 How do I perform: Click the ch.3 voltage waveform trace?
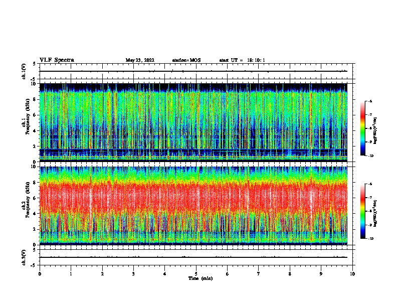coord(193,257)
